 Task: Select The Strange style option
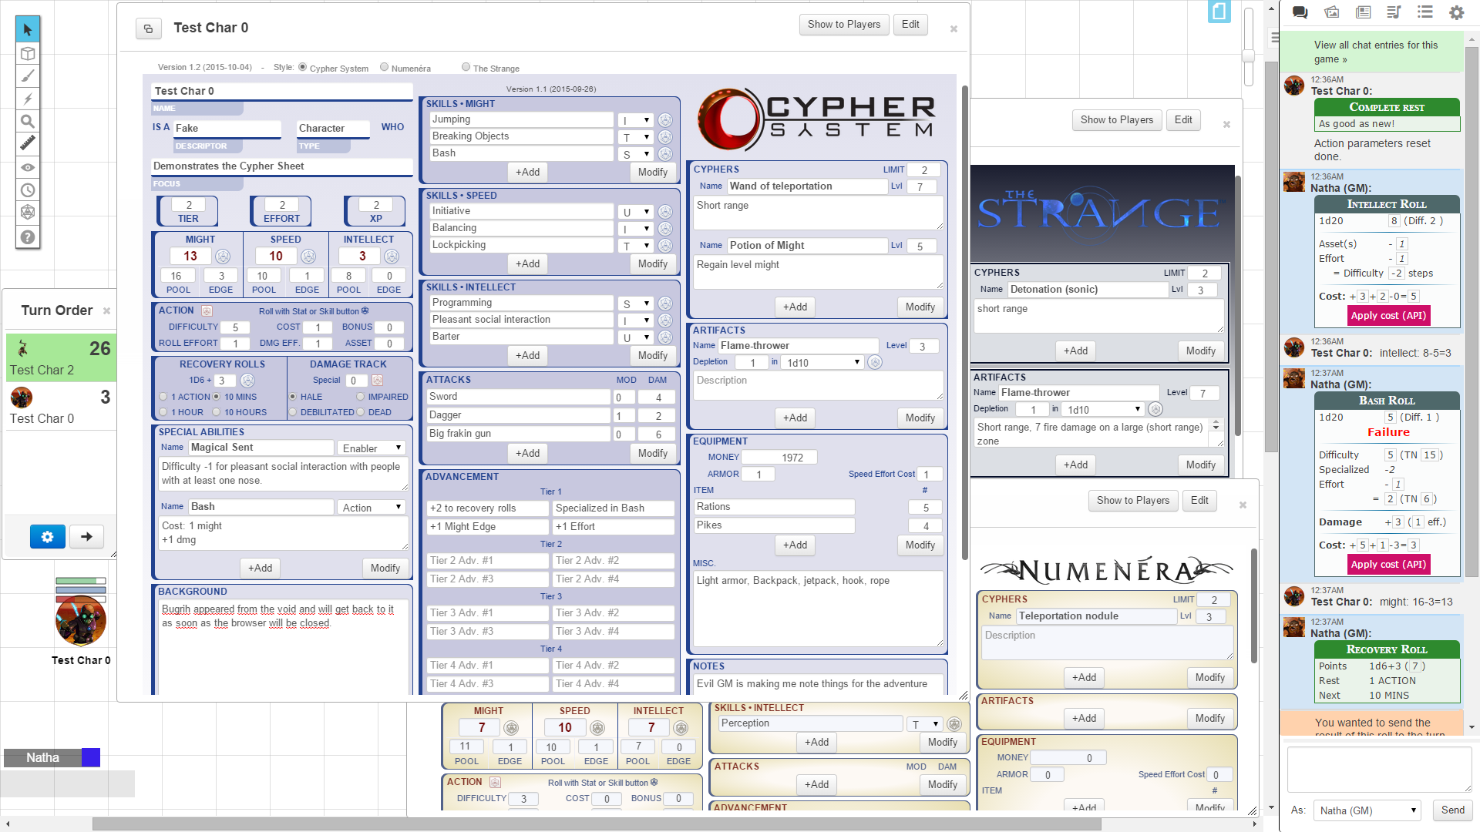click(x=466, y=67)
